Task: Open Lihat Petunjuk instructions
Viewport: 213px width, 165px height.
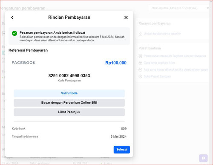Action: tap(69, 112)
